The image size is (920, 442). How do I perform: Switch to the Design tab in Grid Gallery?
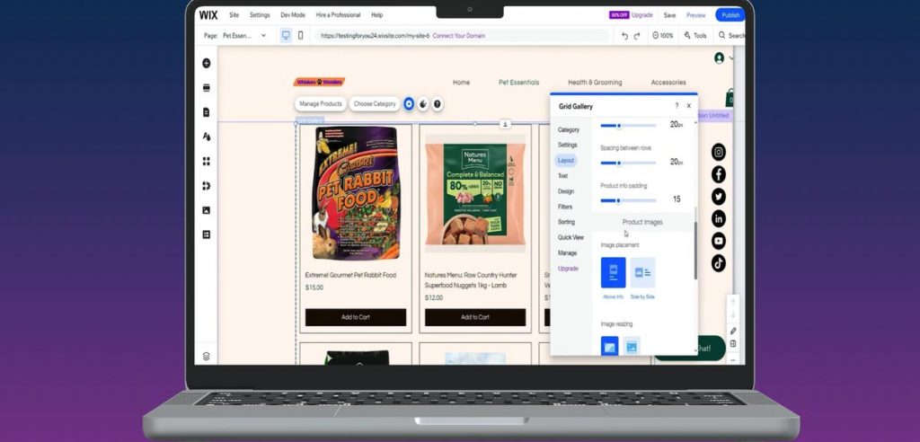[565, 191]
